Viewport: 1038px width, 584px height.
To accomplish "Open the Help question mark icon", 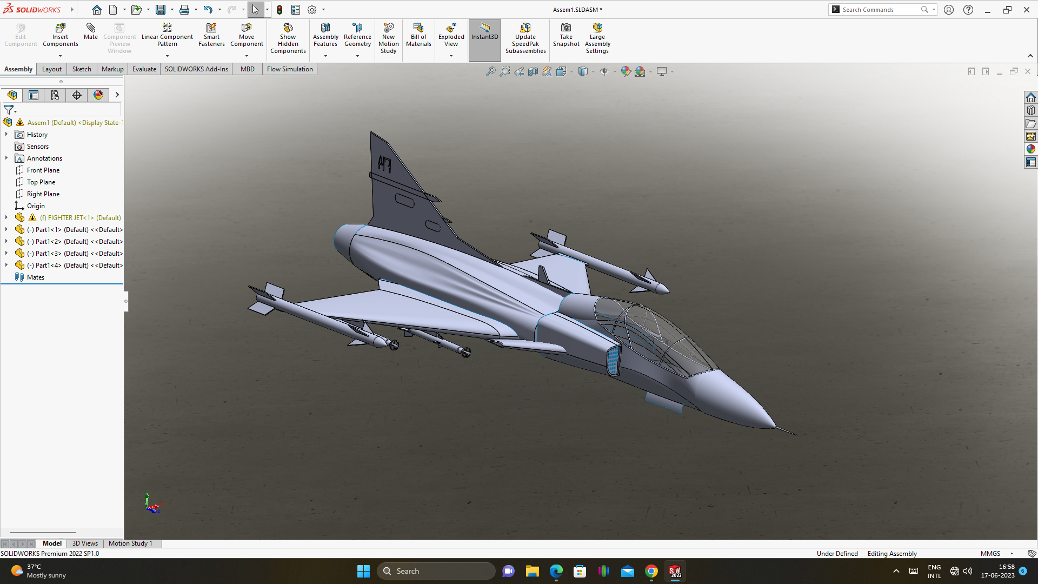I will click(x=968, y=10).
